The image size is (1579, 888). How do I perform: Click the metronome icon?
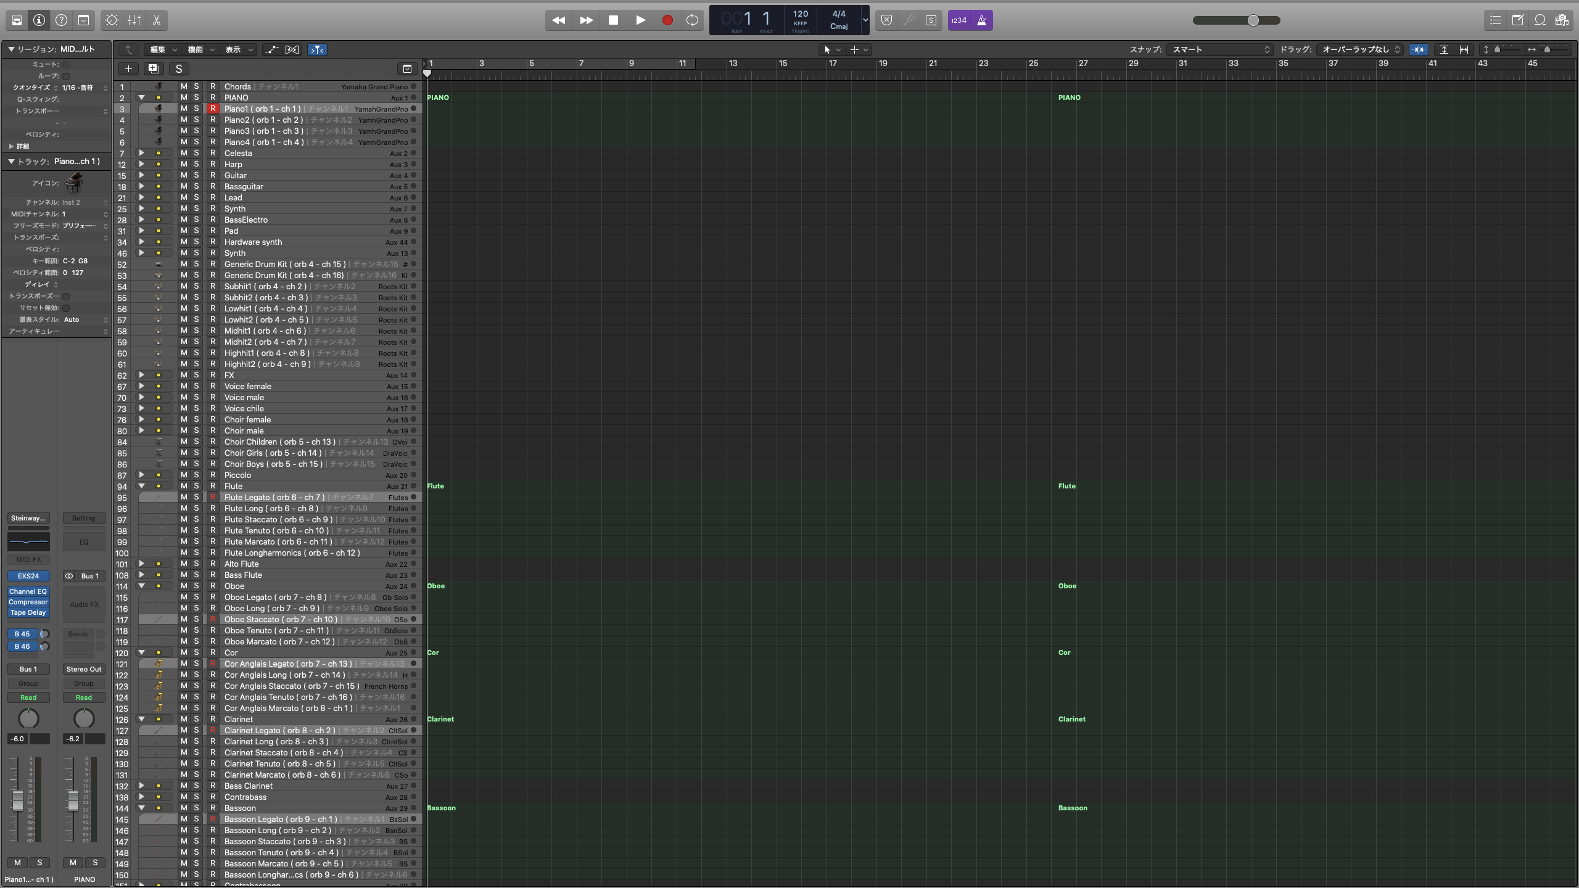coord(981,20)
